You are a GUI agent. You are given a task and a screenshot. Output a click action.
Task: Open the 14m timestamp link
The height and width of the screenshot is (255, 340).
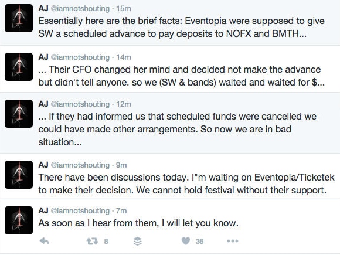click(124, 57)
